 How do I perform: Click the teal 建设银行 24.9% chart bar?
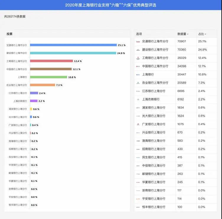pyautogui.click(x=73, y=53)
